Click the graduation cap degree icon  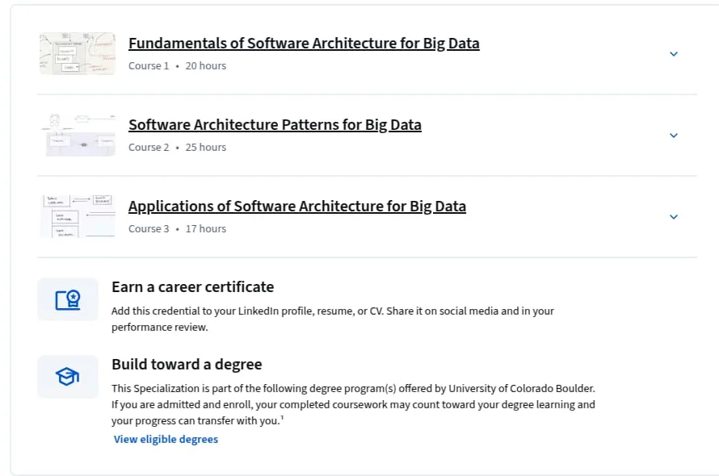[68, 377]
